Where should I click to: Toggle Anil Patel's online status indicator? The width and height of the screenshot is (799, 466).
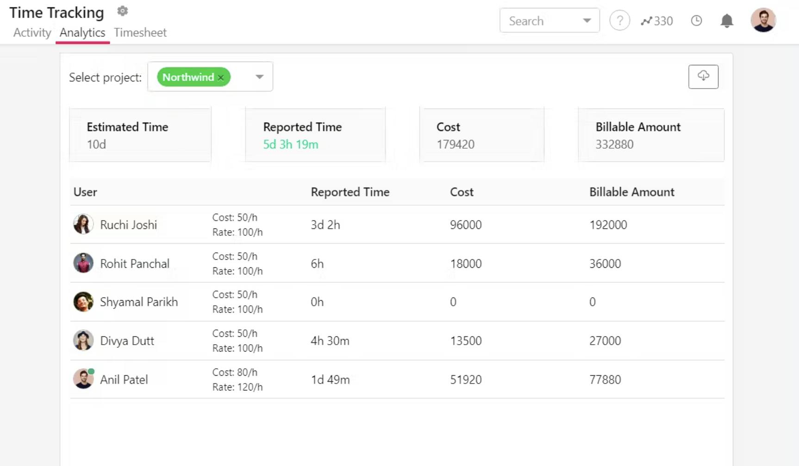click(x=91, y=371)
